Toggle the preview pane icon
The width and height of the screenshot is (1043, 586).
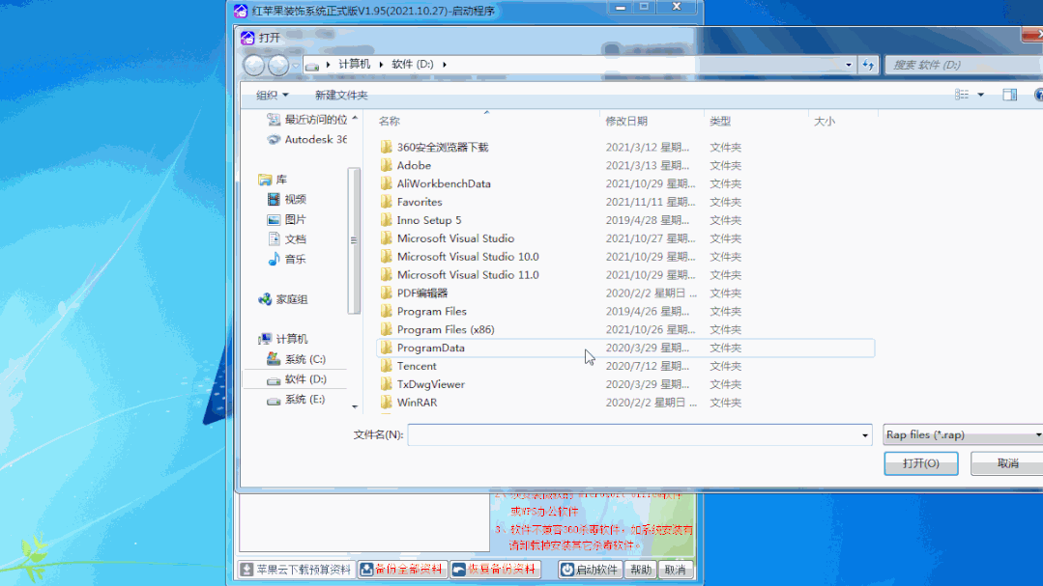[1010, 95]
